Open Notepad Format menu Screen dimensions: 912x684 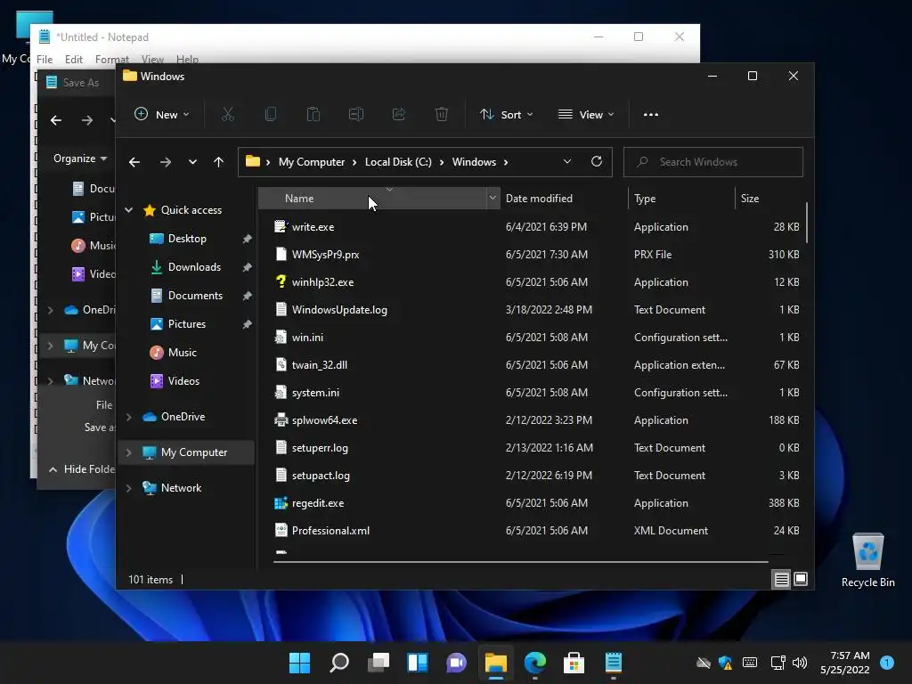coord(111,60)
